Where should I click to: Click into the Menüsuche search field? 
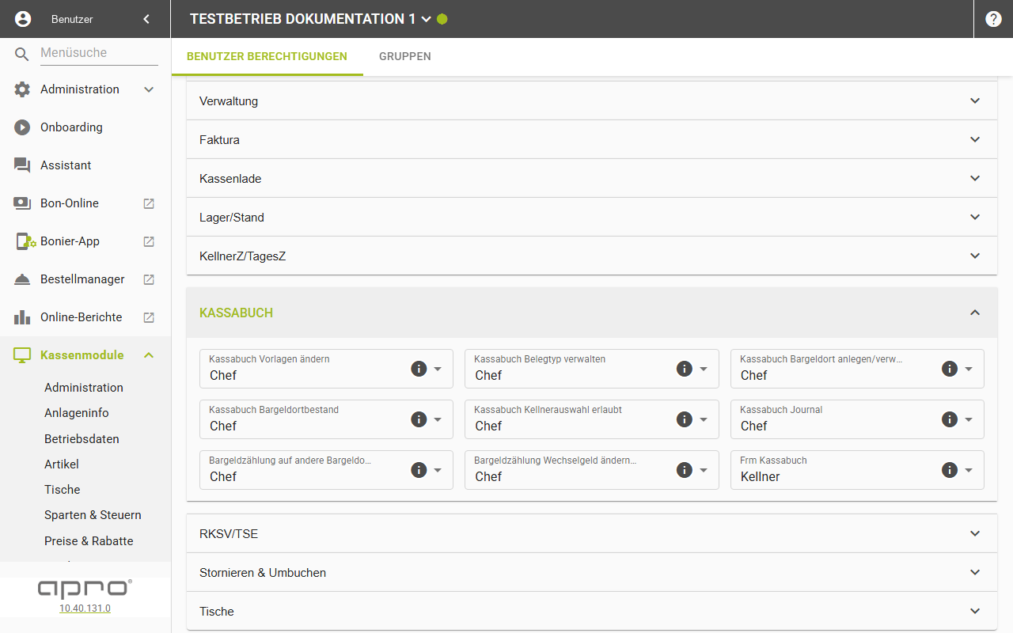[99, 53]
